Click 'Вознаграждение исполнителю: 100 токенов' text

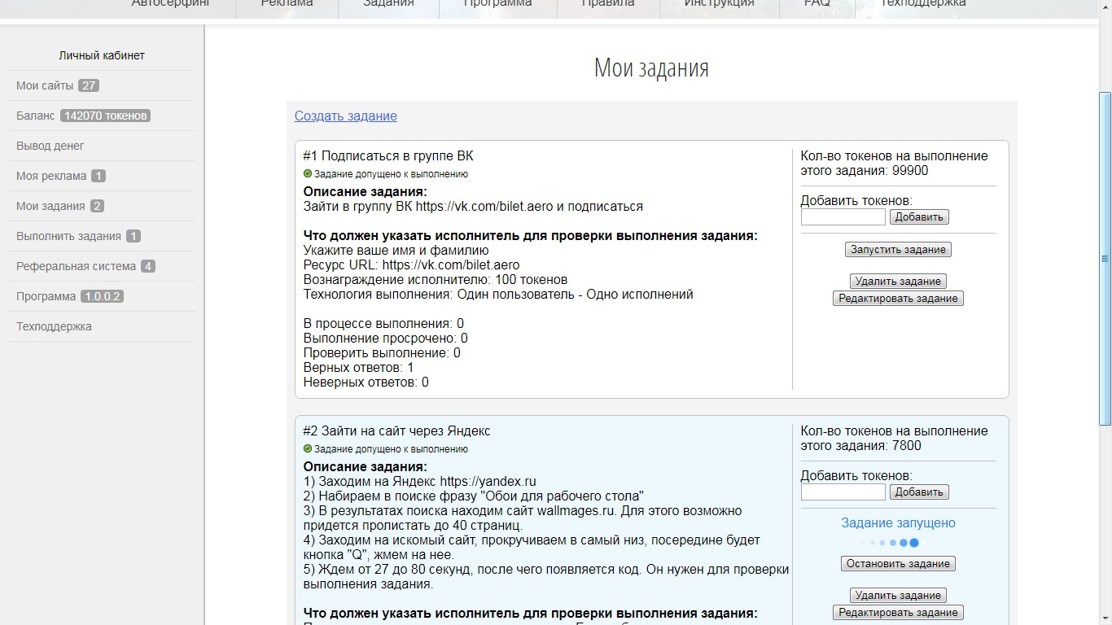coord(436,279)
